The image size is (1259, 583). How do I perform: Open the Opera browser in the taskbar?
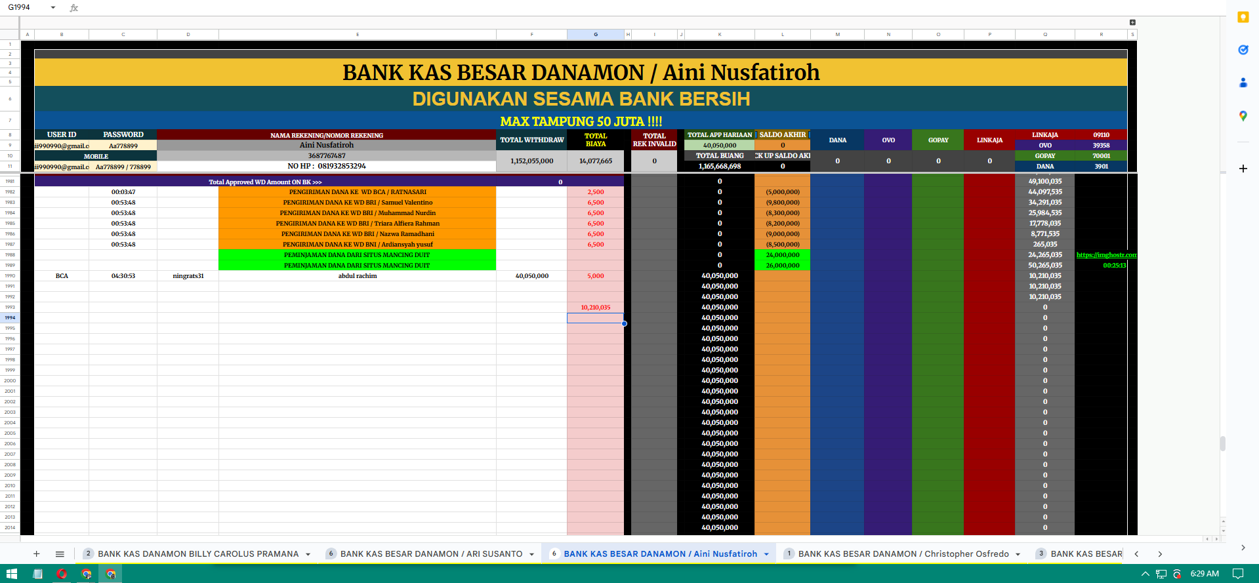(62, 574)
